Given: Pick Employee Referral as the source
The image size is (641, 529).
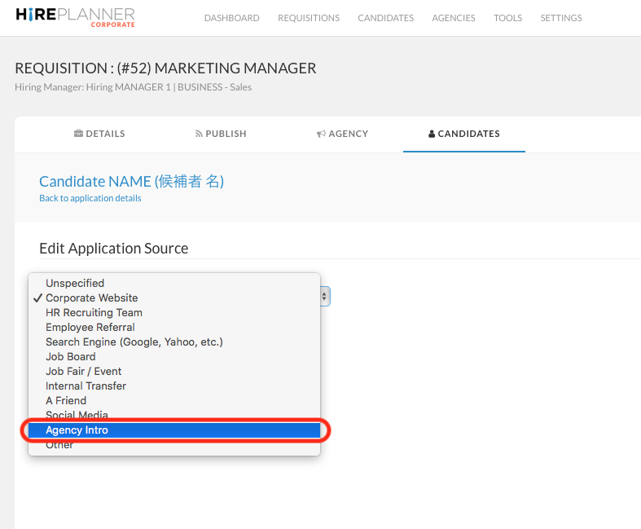Looking at the screenshot, I should tap(90, 327).
